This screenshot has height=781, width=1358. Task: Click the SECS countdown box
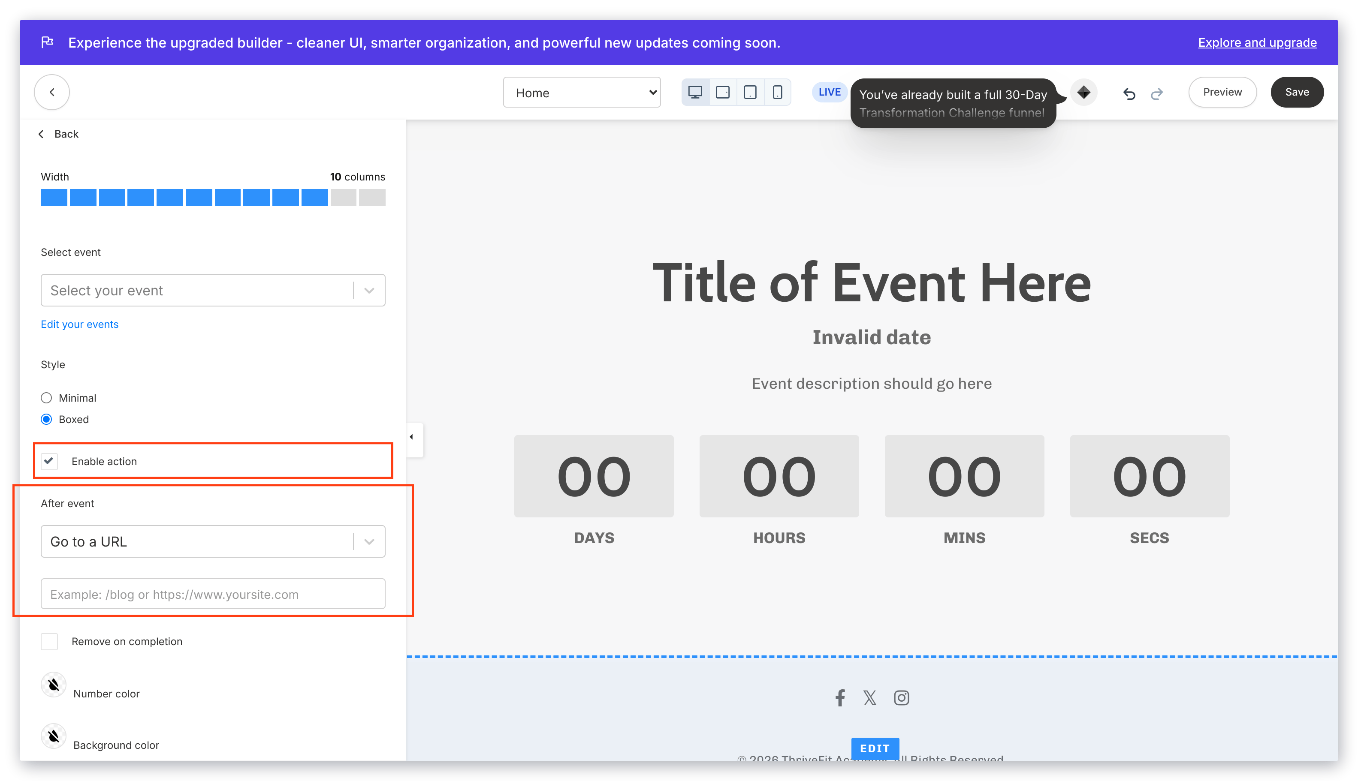click(x=1149, y=476)
